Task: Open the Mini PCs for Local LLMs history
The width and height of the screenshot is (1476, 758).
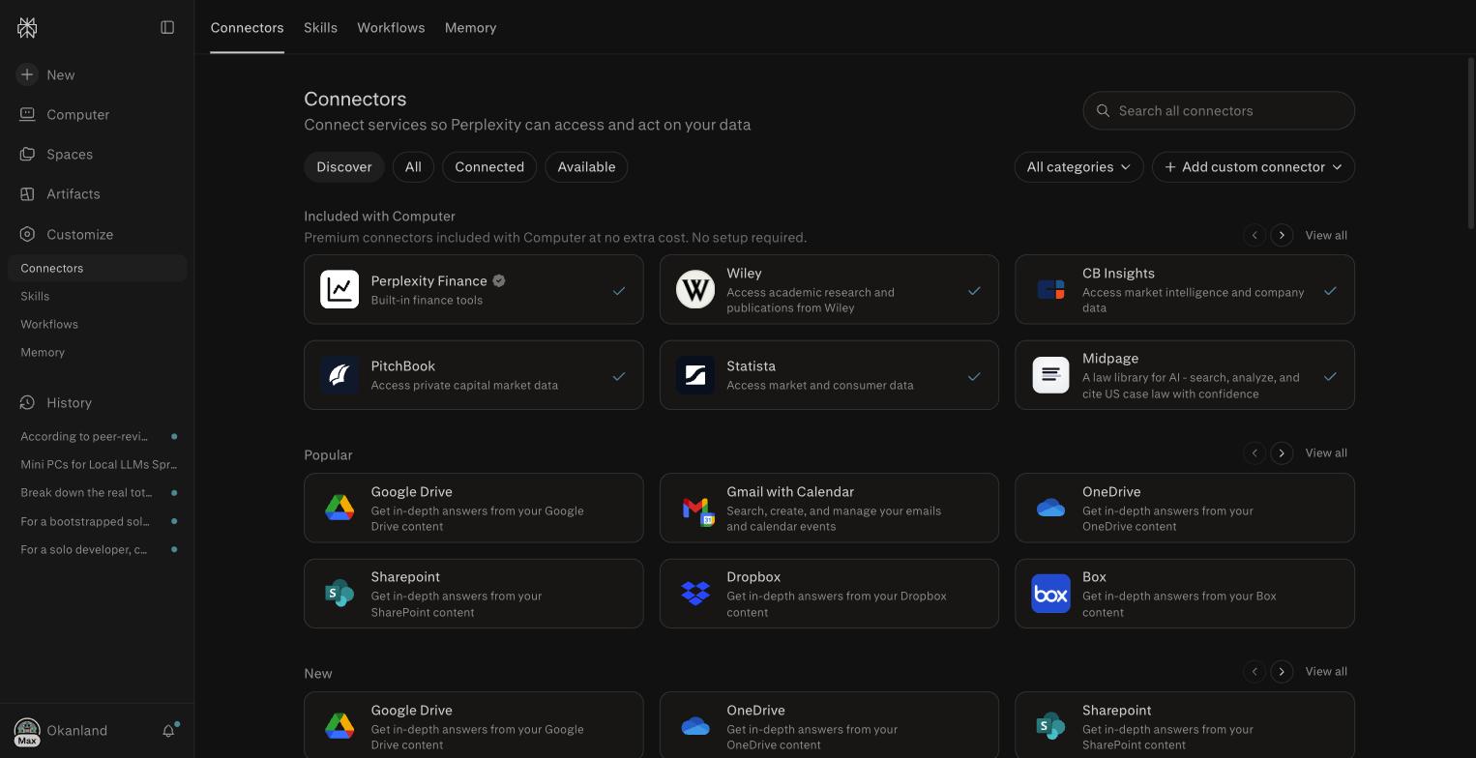Action: 98,464
